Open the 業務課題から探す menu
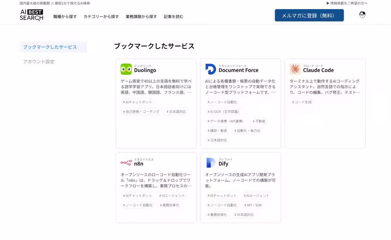This screenshot has height=240, width=391. point(141,16)
